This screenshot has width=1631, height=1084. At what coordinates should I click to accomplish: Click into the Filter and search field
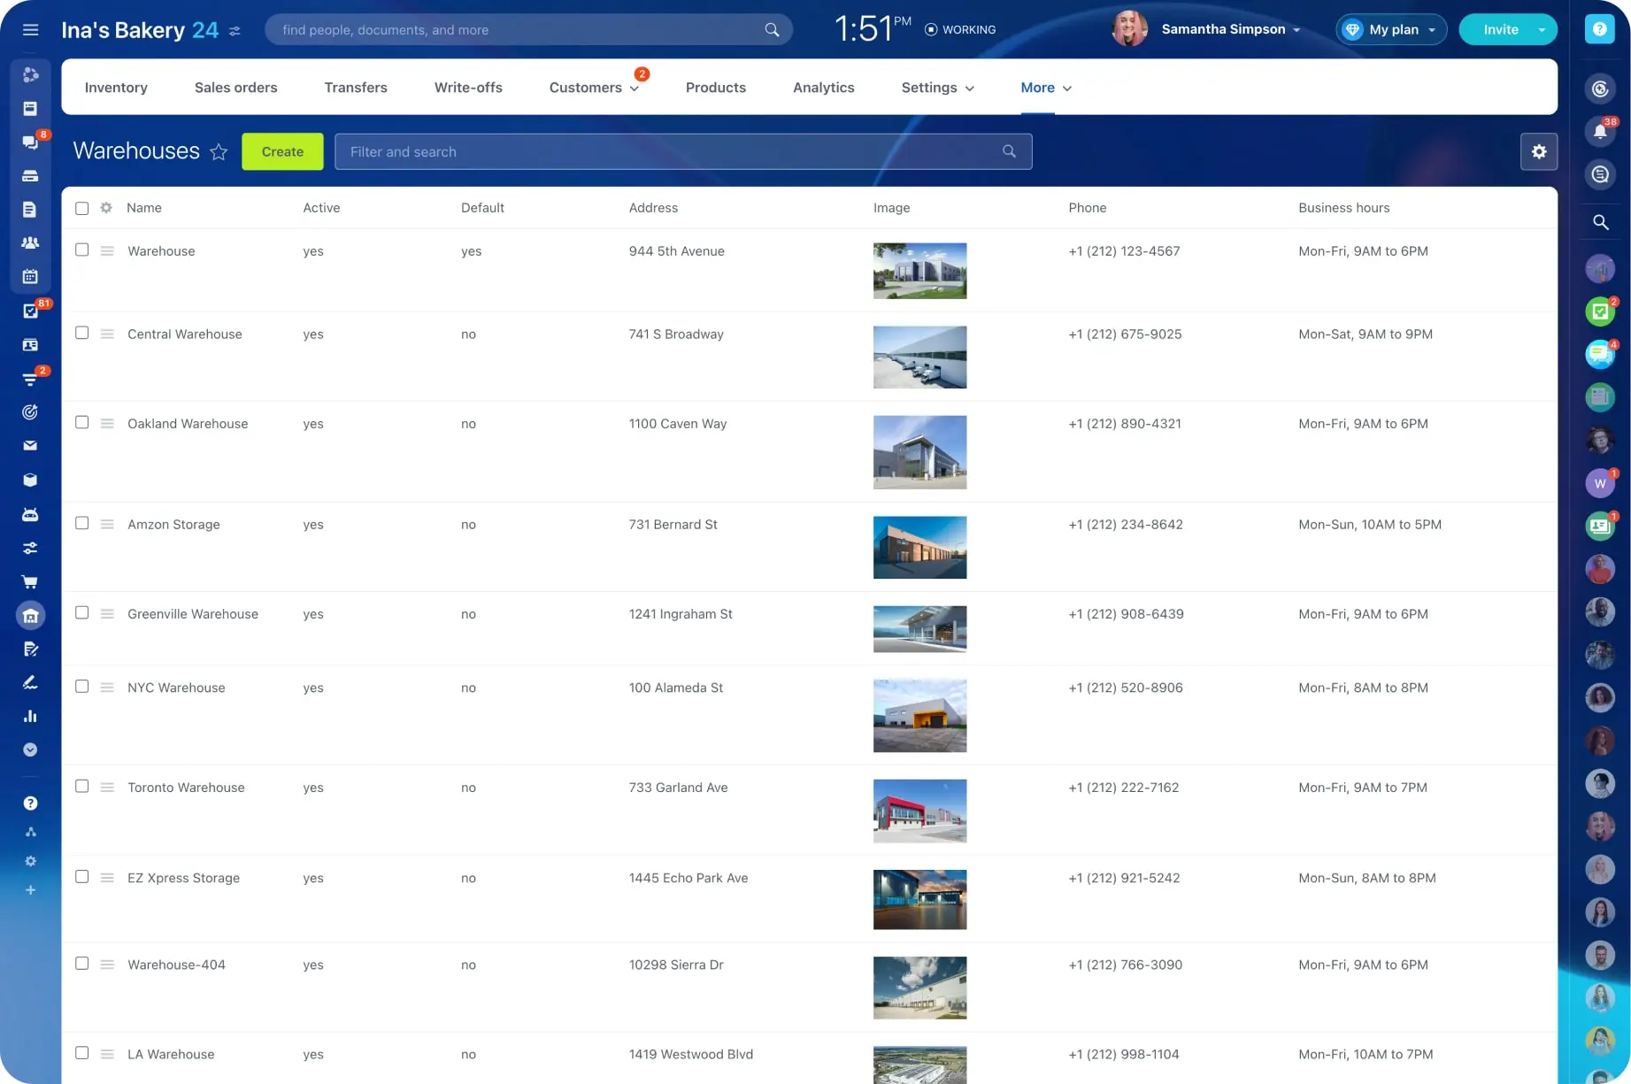(673, 151)
